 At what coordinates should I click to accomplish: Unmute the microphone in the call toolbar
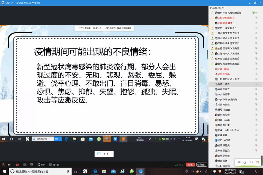click(4, 165)
